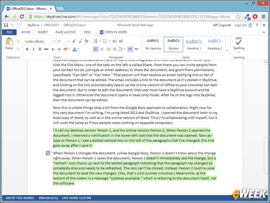Cut the selected text
The height and width of the screenshot is (203, 270).
point(18,41)
